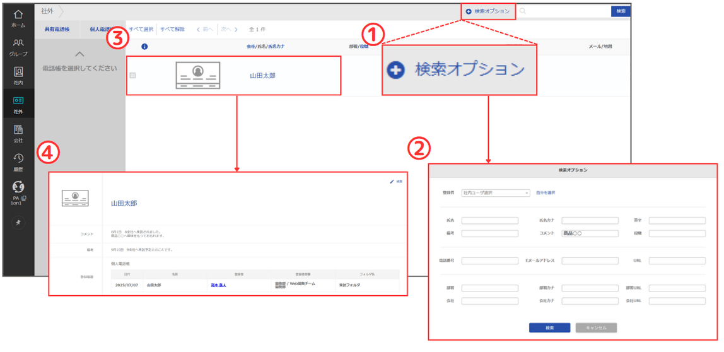Click the business card image in 山田太郎 list row

(x=197, y=75)
